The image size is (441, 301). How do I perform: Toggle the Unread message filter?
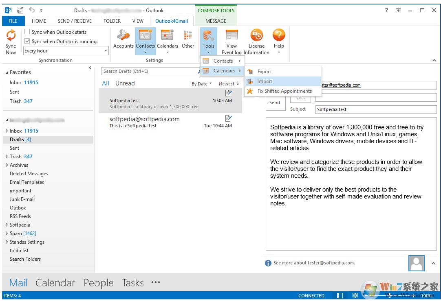click(125, 83)
